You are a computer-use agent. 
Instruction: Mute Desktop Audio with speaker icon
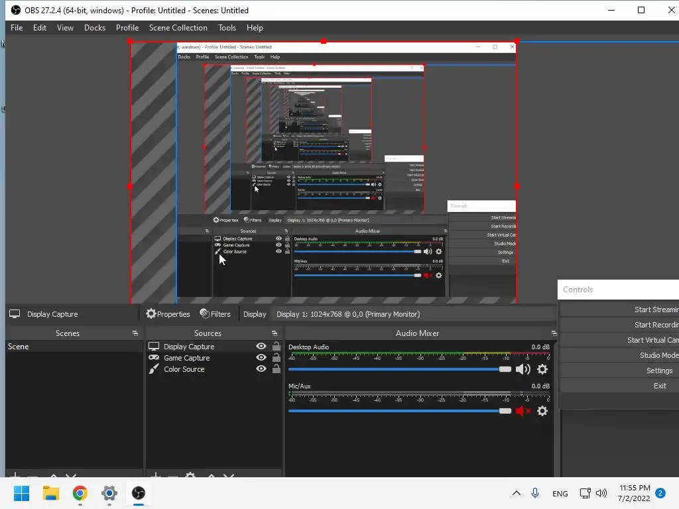523,369
